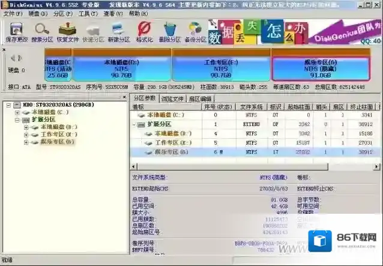Click the partition table's scroll-right arrow
Viewport: 383px width, 266px height.
[376, 166]
